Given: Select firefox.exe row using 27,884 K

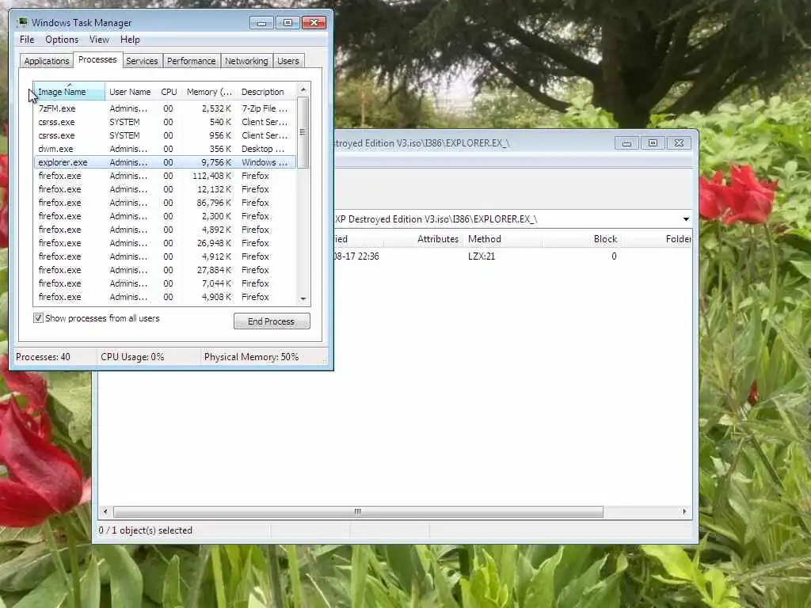Looking at the screenshot, I should tap(165, 270).
